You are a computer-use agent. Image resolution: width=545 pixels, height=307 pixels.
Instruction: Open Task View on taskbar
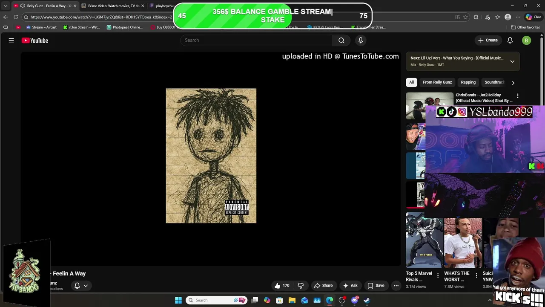point(255,300)
